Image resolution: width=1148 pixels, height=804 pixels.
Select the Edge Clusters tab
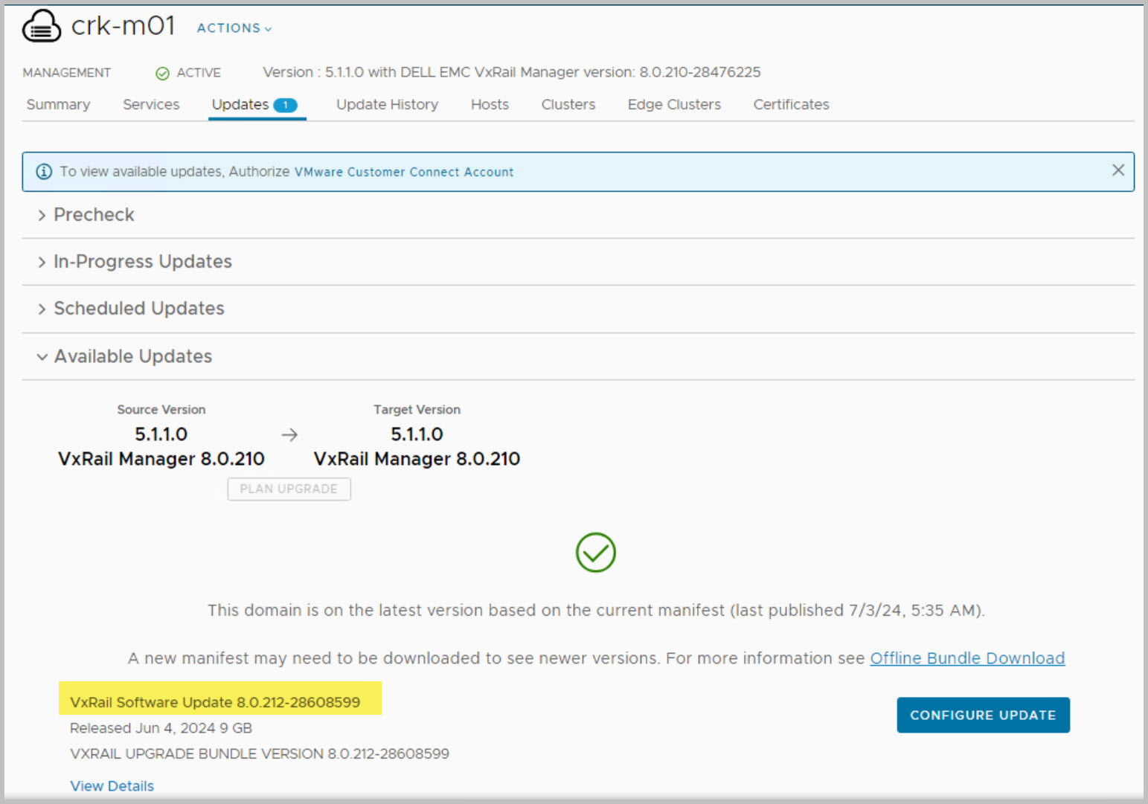pyautogui.click(x=674, y=105)
